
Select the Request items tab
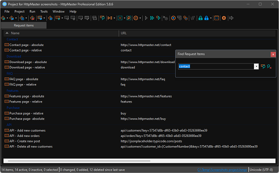click(x=24, y=26)
